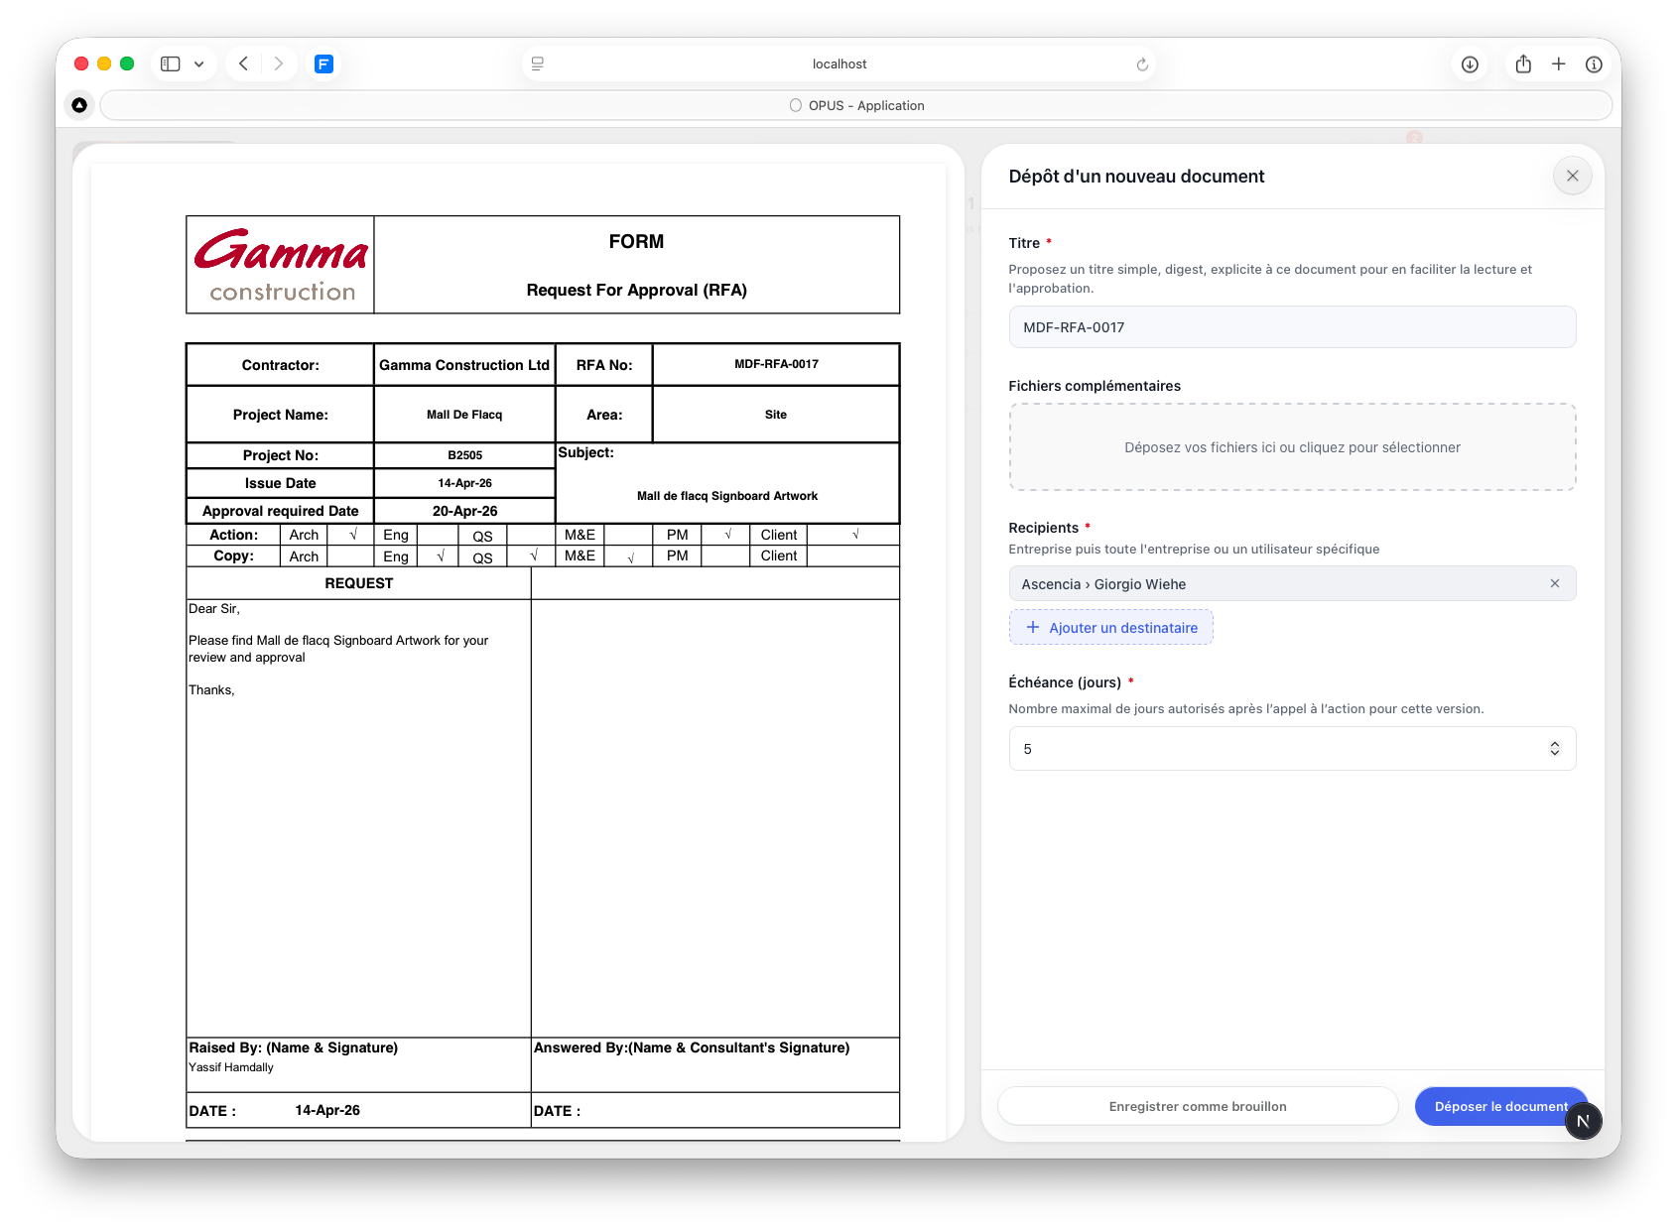Click Ajouter un destinataire
The height and width of the screenshot is (1232, 1677).
pos(1111,627)
